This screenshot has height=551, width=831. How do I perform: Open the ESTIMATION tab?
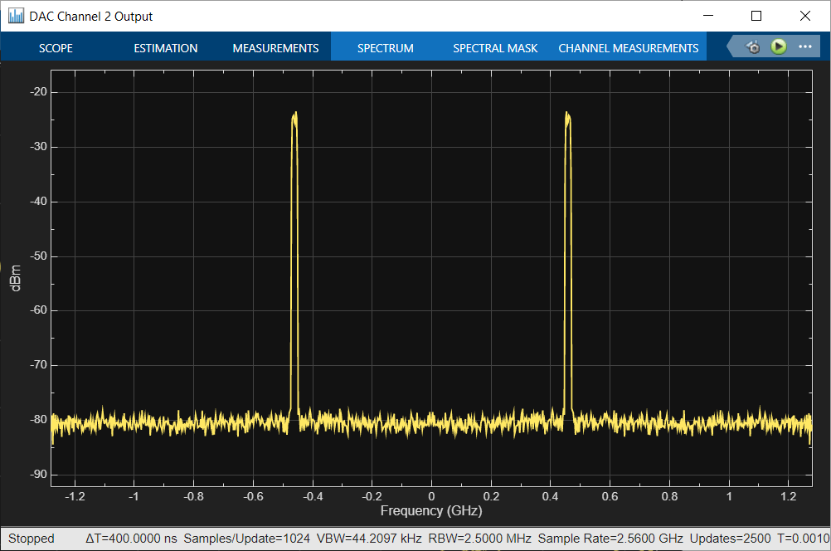(x=166, y=48)
